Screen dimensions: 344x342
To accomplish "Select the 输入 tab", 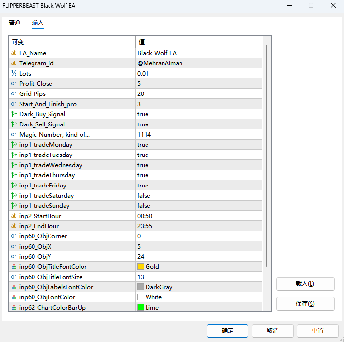I will pyautogui.click(x=38, y=23).
